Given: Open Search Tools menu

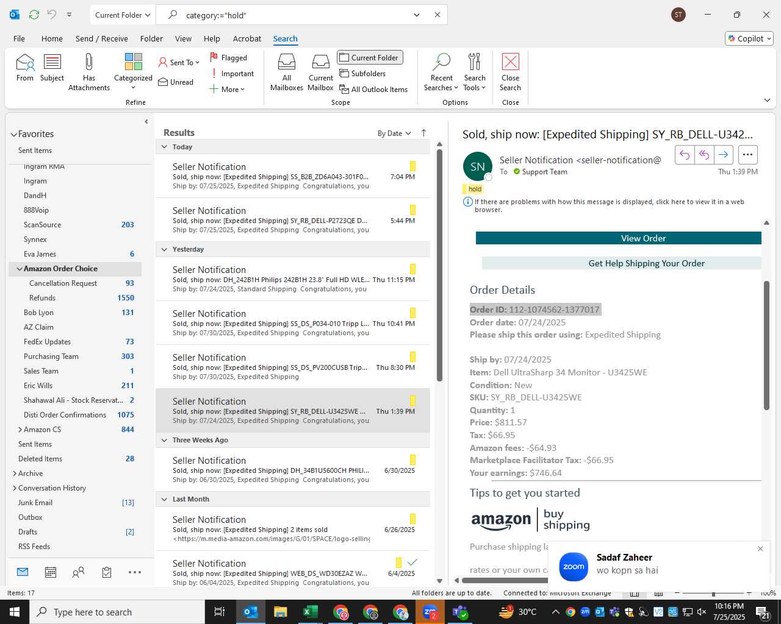Looking at the screenshot, I should click(475, 72).
